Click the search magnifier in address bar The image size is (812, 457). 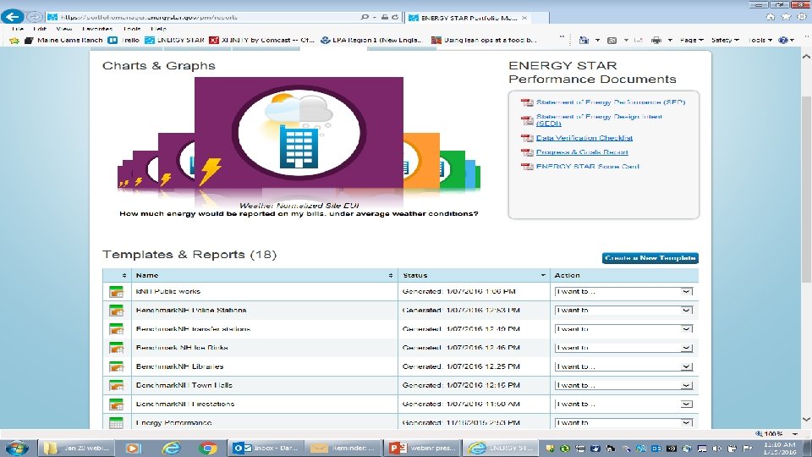[x=365, y=17]
